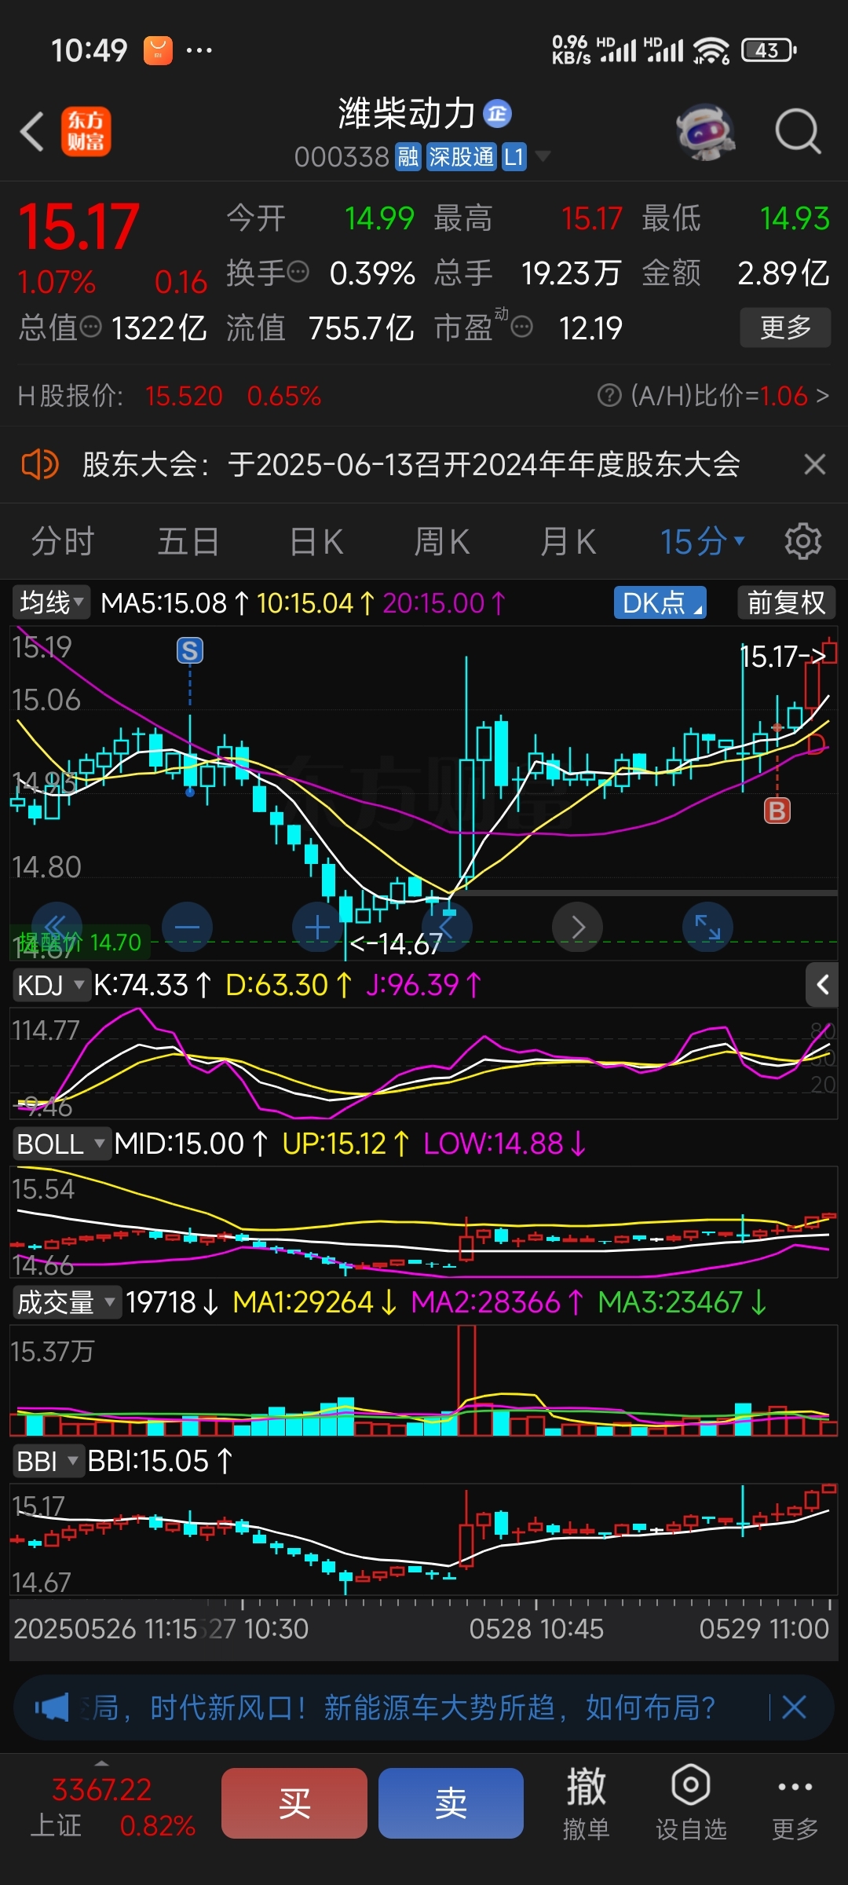
Task: Tap the P/E ratio info icon
Action: coord(521,327)
